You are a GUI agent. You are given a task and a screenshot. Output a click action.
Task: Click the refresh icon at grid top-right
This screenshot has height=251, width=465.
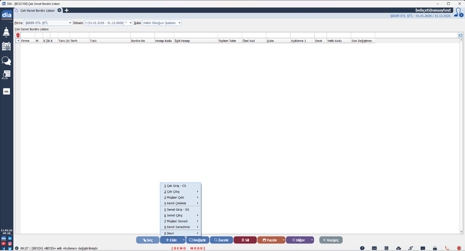tap(461, 35)
